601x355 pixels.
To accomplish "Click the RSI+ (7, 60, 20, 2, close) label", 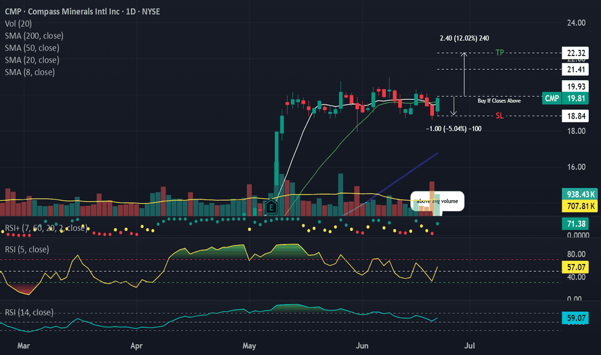I will [x=46, y=228].
